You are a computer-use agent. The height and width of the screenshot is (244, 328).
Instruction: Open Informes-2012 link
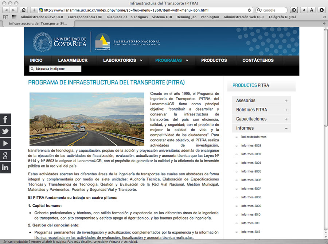[x=251, y=232]
